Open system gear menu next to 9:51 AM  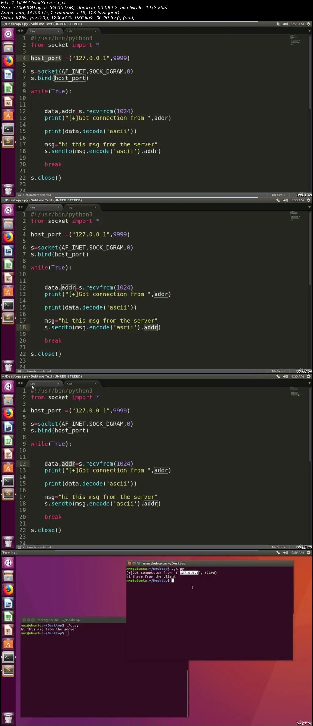click(308, 24)
